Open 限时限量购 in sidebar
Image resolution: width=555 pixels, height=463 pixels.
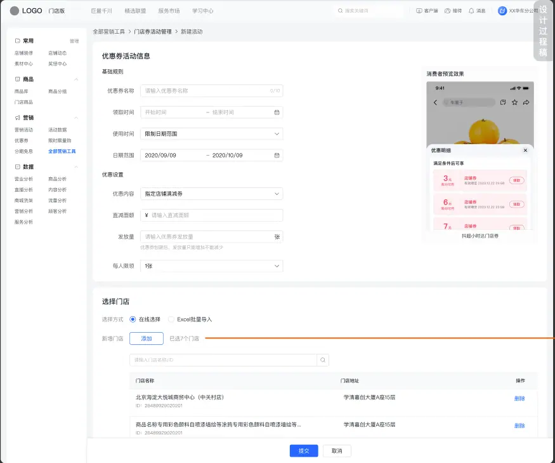click(x=60, y=141)
